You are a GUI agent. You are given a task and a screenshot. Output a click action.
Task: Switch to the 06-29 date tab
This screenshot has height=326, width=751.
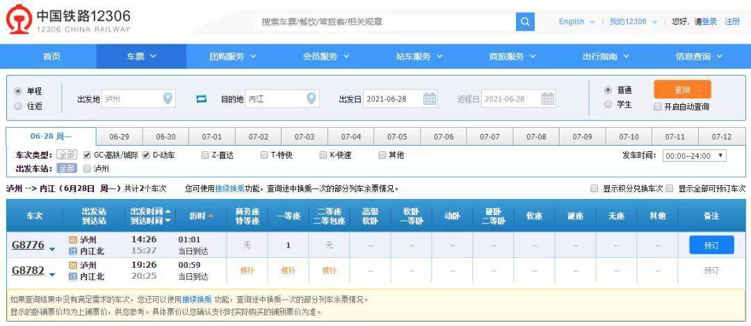pos(120,137)
